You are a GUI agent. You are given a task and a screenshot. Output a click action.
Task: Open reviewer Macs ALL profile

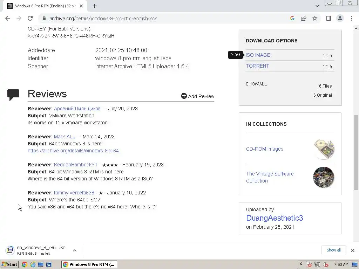[x=65, y=137]
